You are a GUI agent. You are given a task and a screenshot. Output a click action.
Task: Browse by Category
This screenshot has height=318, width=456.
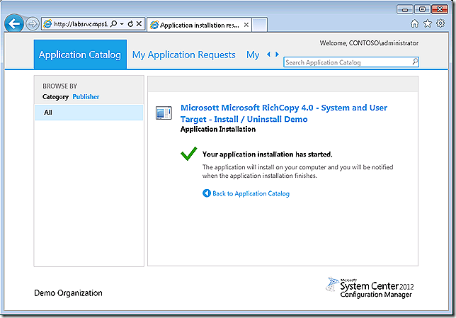[55, 97]
